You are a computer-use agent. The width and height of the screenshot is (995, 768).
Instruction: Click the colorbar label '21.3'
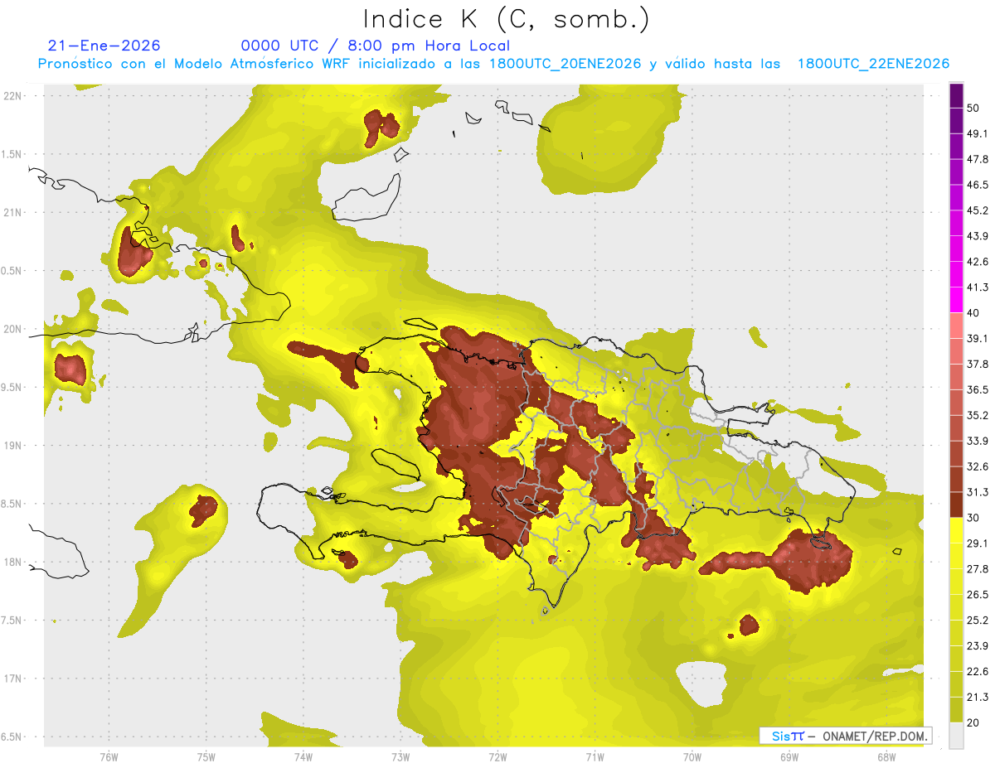pyautogui.click(x=977, y=698)
